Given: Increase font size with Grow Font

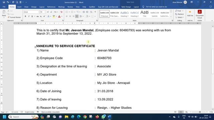Looking at the screenshot, I should (48, 12).
